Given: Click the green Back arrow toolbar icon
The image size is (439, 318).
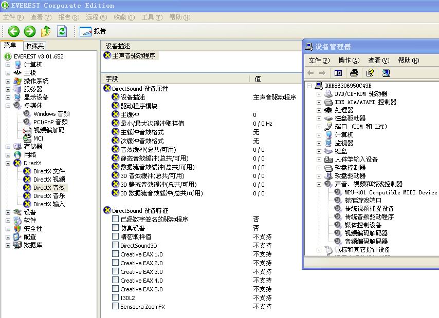Looking at the screenshot, I should click(x=13, y=31).
